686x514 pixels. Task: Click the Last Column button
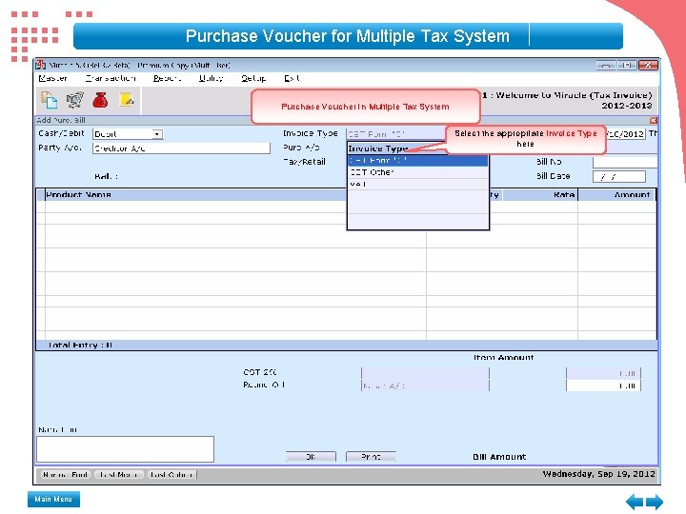pos(171,474)
